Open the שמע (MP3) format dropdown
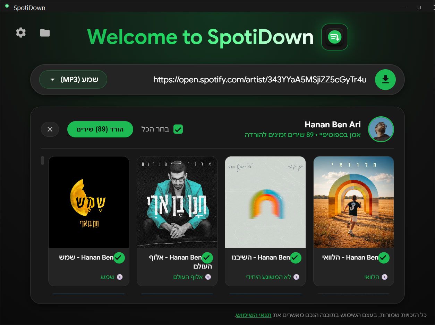 [73, 80]
